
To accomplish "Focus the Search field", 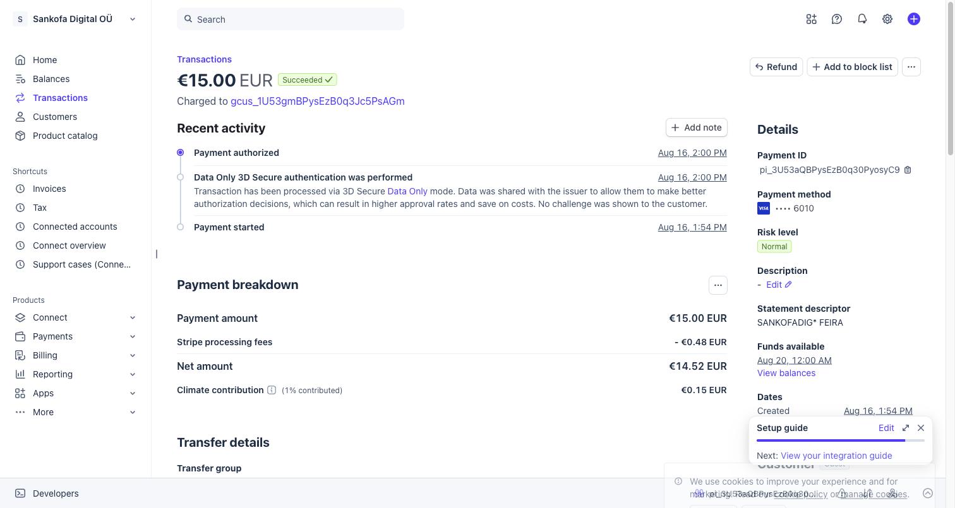I will tap(291, 19).
